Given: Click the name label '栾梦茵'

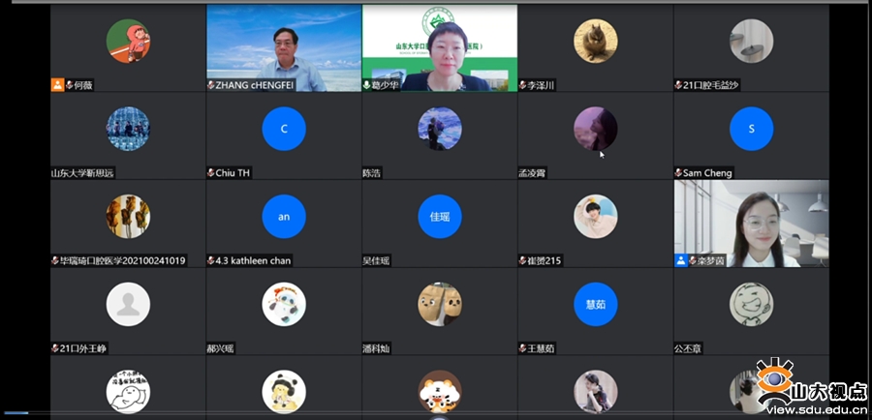Looking at the screenshot, I should pyautogui.click(x=711, y=260).
